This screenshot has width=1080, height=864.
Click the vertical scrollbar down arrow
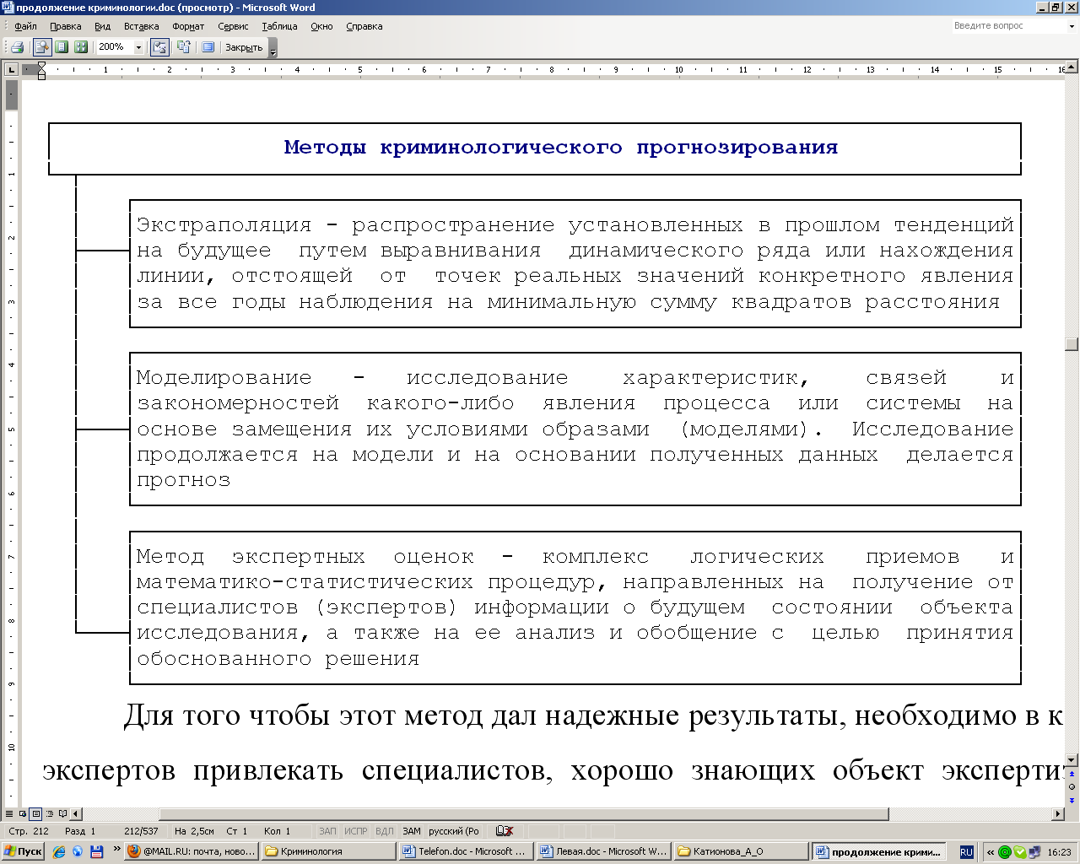pyautogui.click(x=1072, y=759)
